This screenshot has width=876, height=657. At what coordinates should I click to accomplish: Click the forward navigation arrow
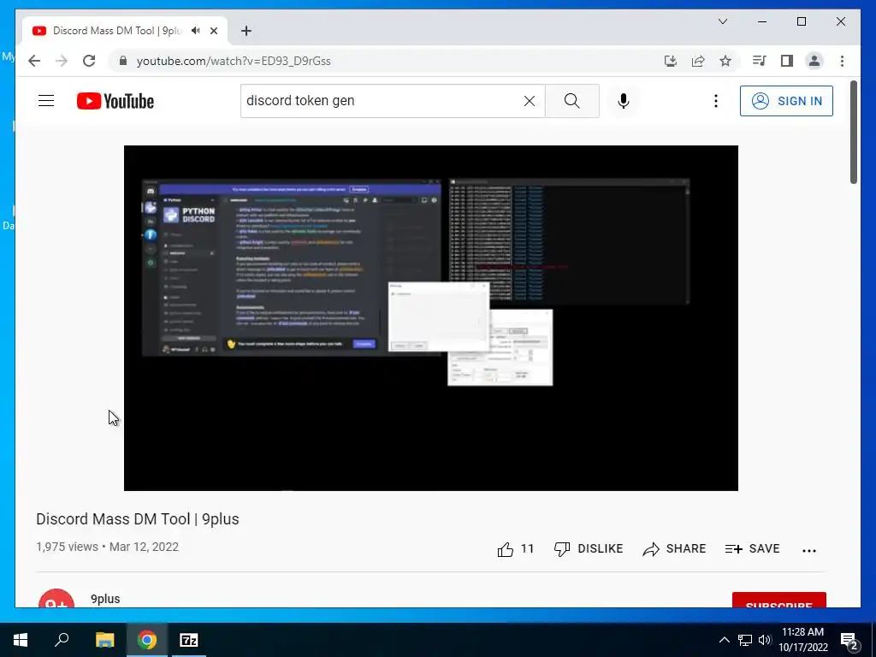coord(62,61)
